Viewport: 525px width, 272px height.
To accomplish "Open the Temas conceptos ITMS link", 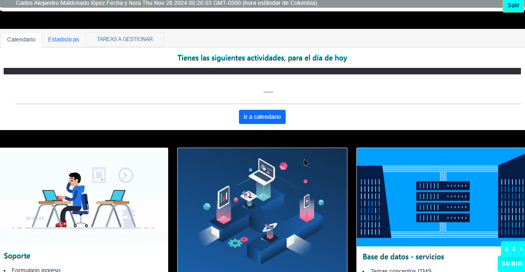I will 401,270.
